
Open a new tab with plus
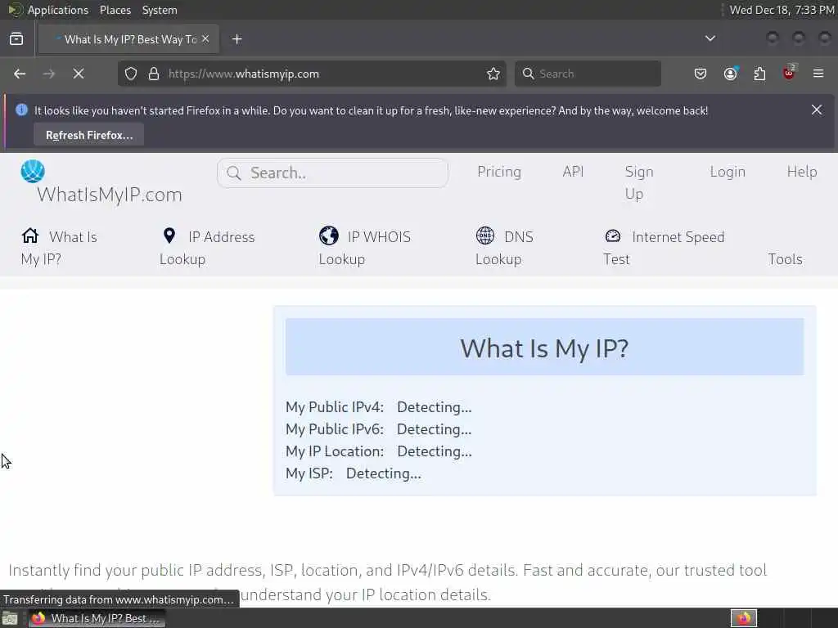[237, 39]
